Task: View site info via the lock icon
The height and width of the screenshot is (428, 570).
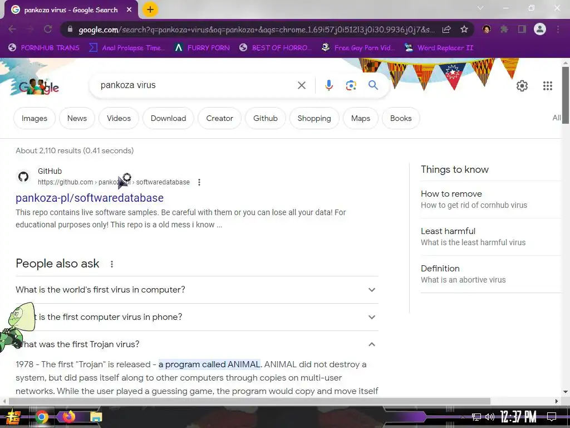Action: click(x=70, y=29)
